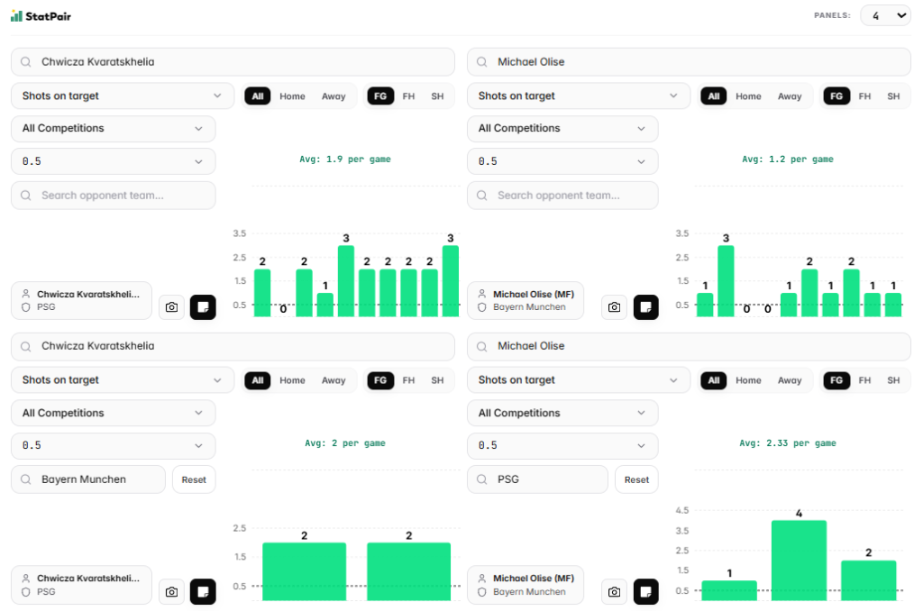Click camera icon in Olise 1.2 avg panel
The image size is (923, 611).
click(614, 307)
